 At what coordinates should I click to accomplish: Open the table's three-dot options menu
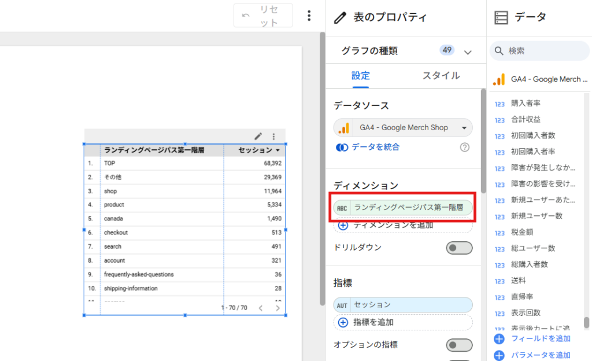pos(273,137)
